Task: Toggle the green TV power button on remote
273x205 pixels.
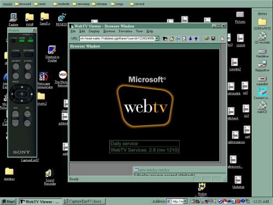Action: (x=31, y=41)
